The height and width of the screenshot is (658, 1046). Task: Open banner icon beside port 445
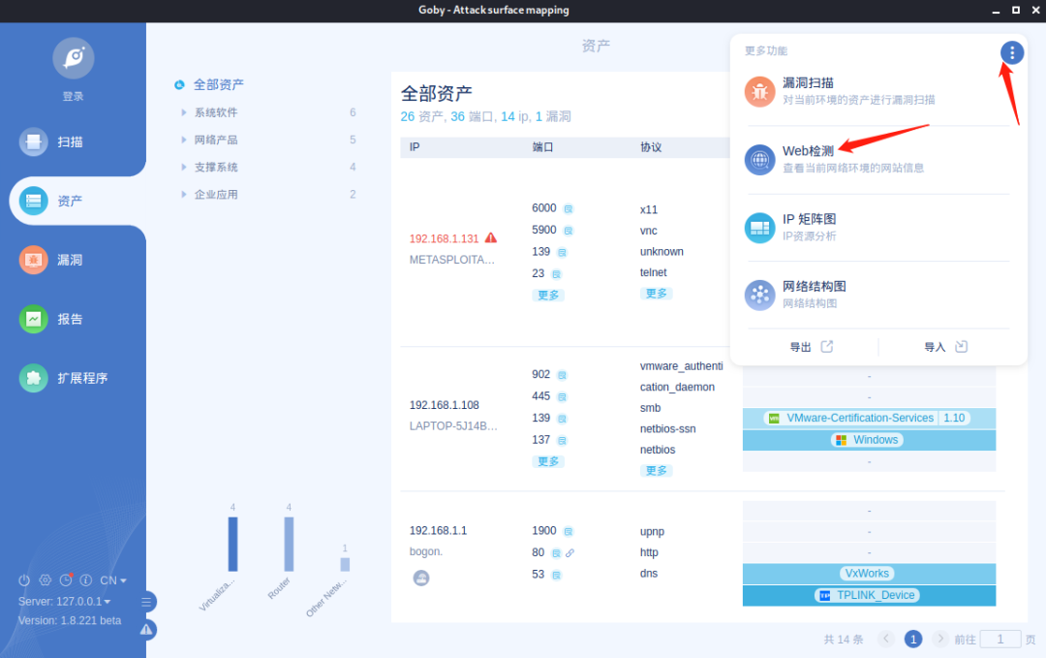click(x=563, y=397)
